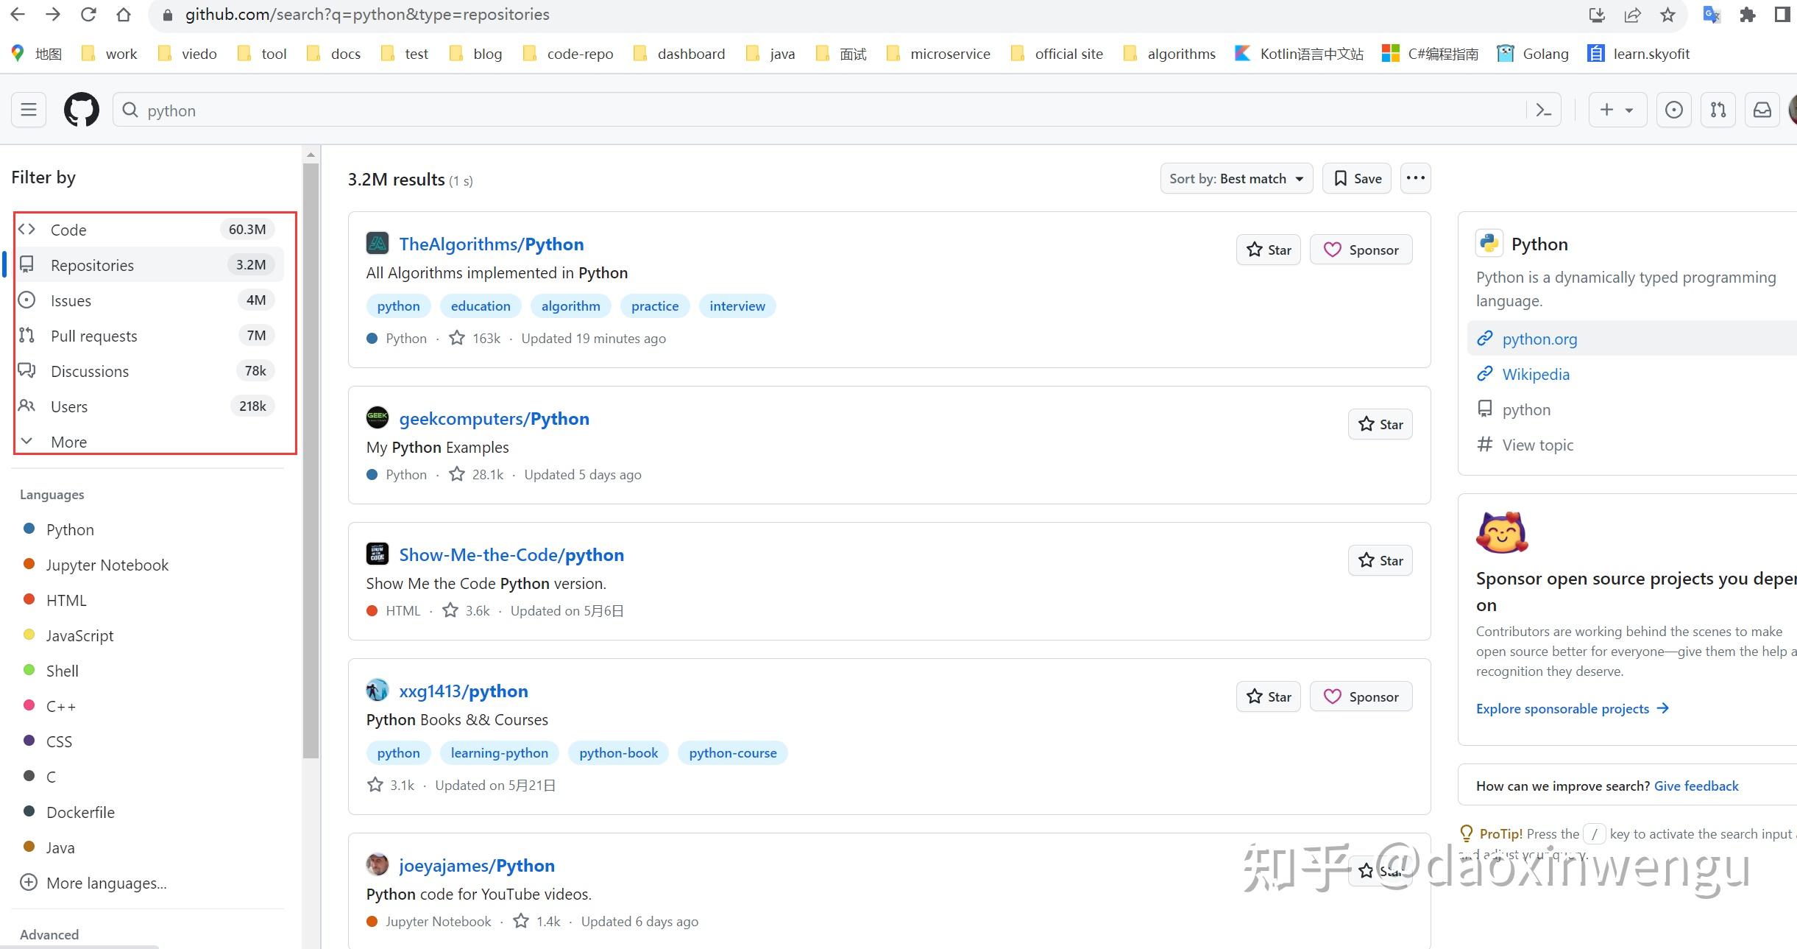The height and width of the screenshot is (949, 1797).
Task: Star TheAlgorithms/Python repository
Action: 1269,250
